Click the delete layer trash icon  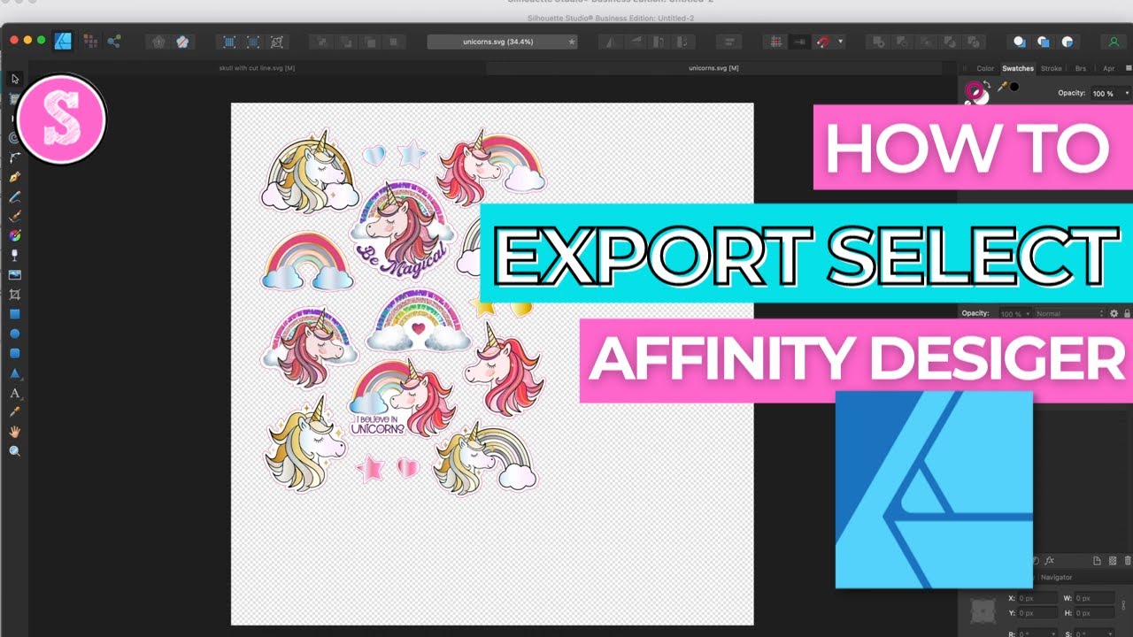[1128, 560]
